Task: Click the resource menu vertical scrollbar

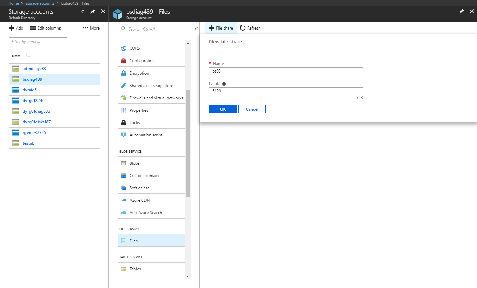Action: point(188,144)
